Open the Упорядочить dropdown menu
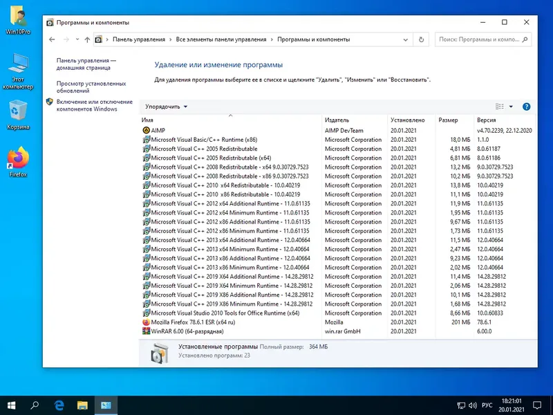The height and width of the screenshot is (415, 553). coord(166,107)
